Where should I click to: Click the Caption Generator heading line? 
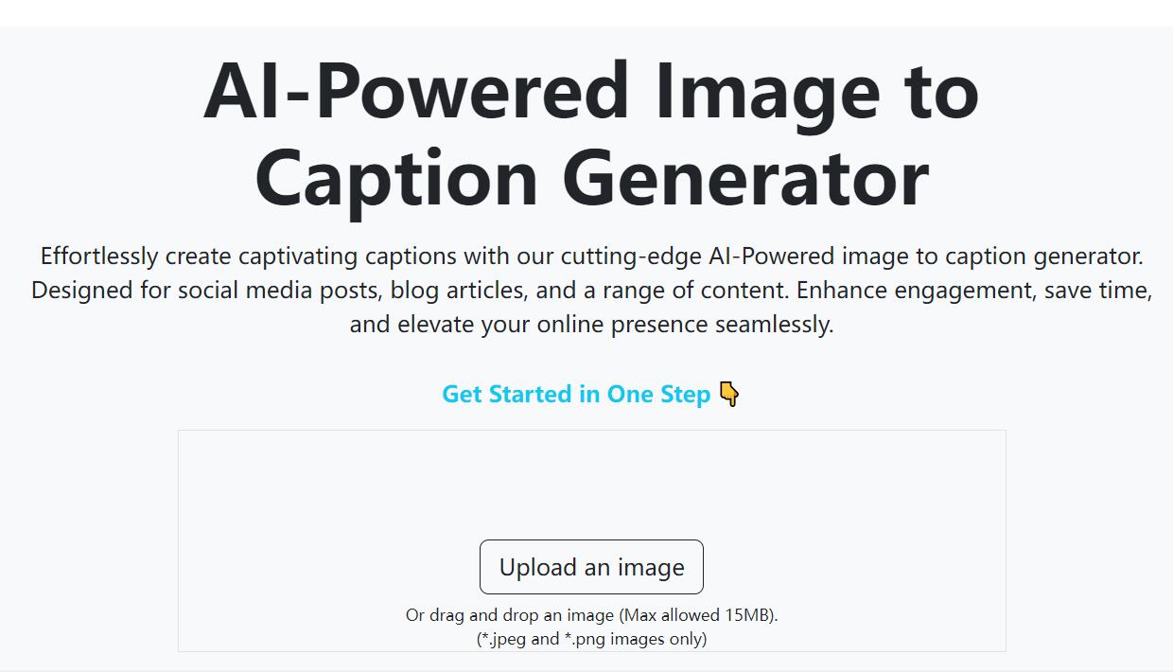(591, 178)
